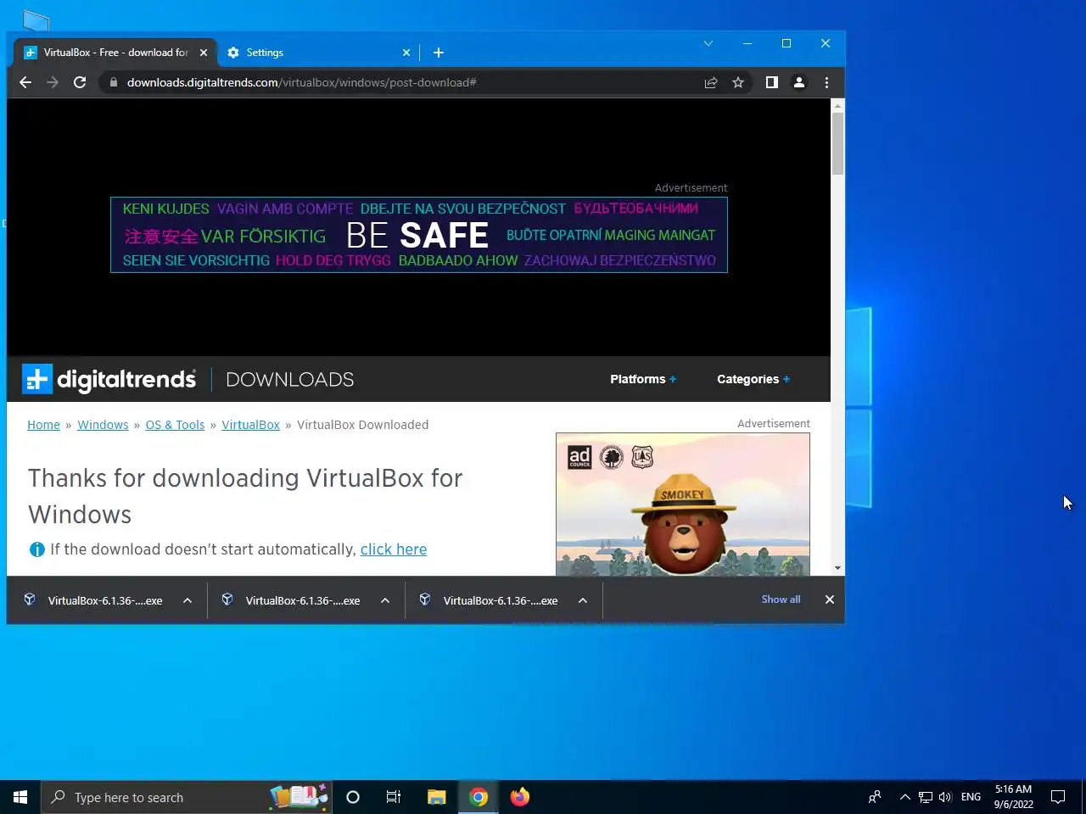The width and height of the screenshot is (1086, 814).
Task: Expand options for first downloaded file
Action: point(188,600)
